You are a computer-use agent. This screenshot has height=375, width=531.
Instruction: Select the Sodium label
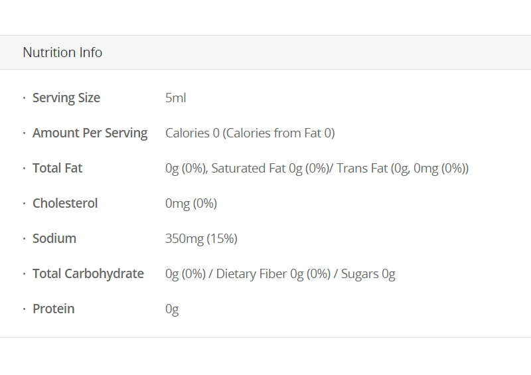[x=54, y=239]
